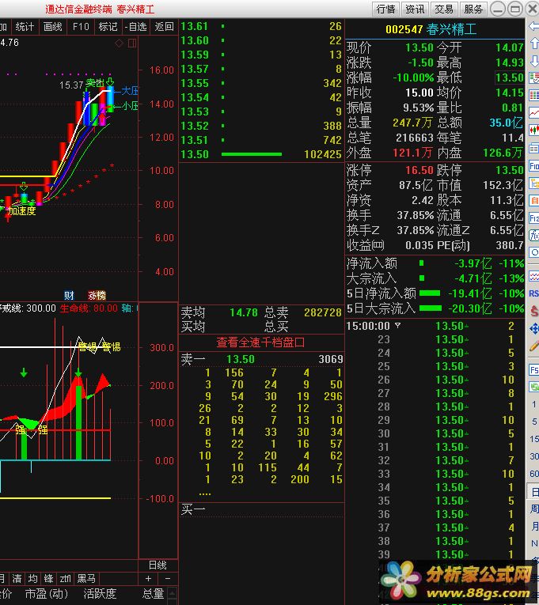Open the 服务 menu
Image resolution: width=539 pixels, height=605 pixels.
point(473,9)
